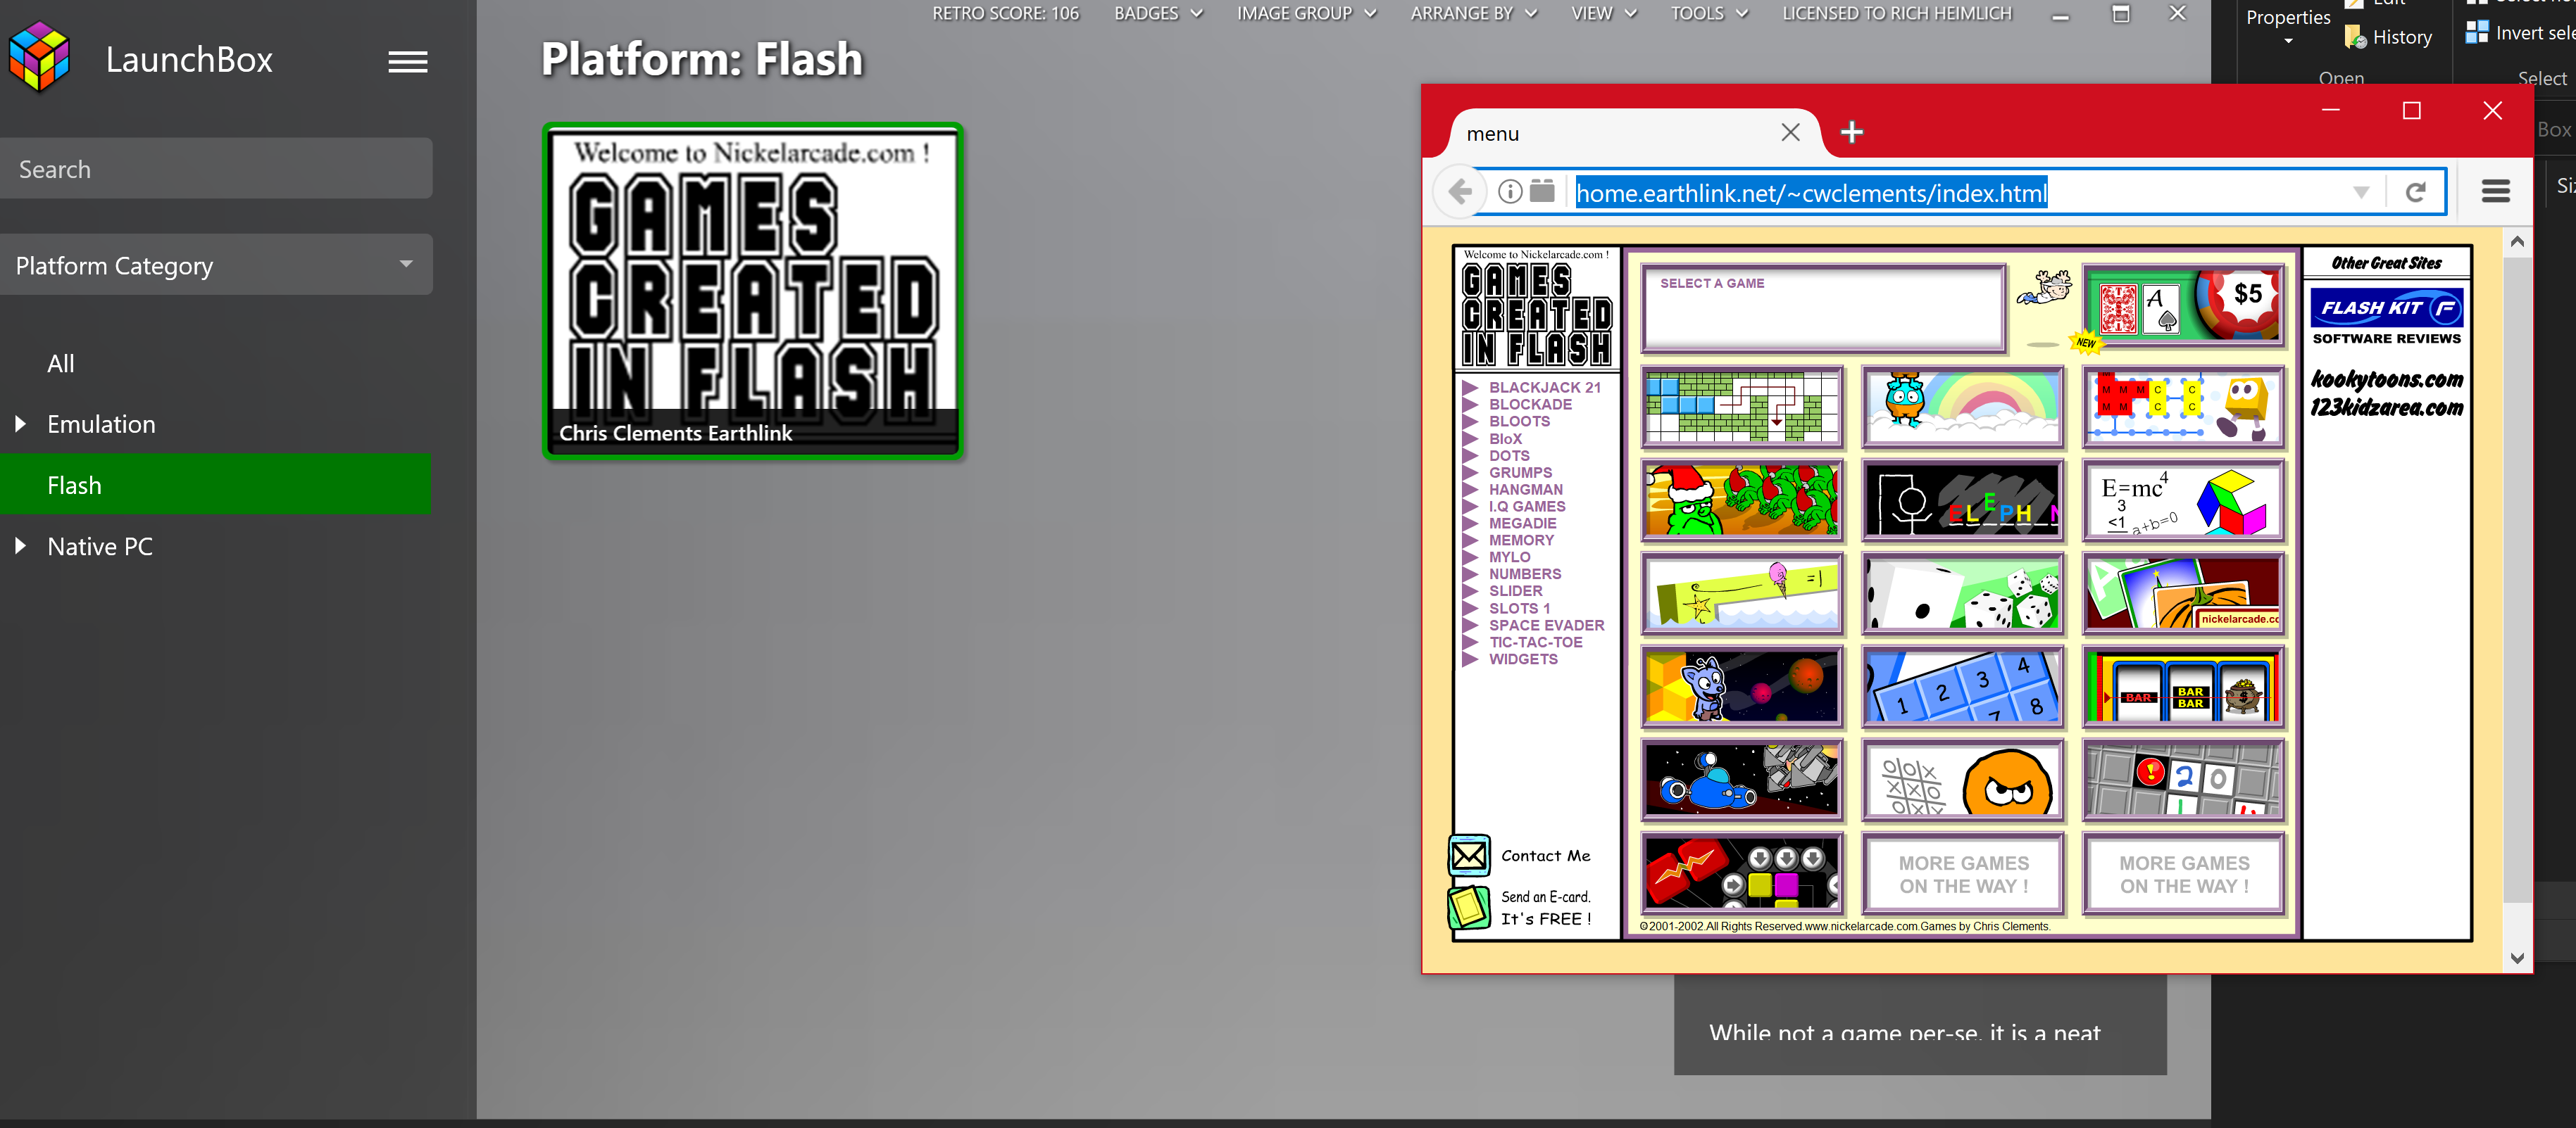Image resolution: width=2576 pixels, height=1128 pixels.
Task: Click the Contact Me envelope icon
Action: point(1469,855)
